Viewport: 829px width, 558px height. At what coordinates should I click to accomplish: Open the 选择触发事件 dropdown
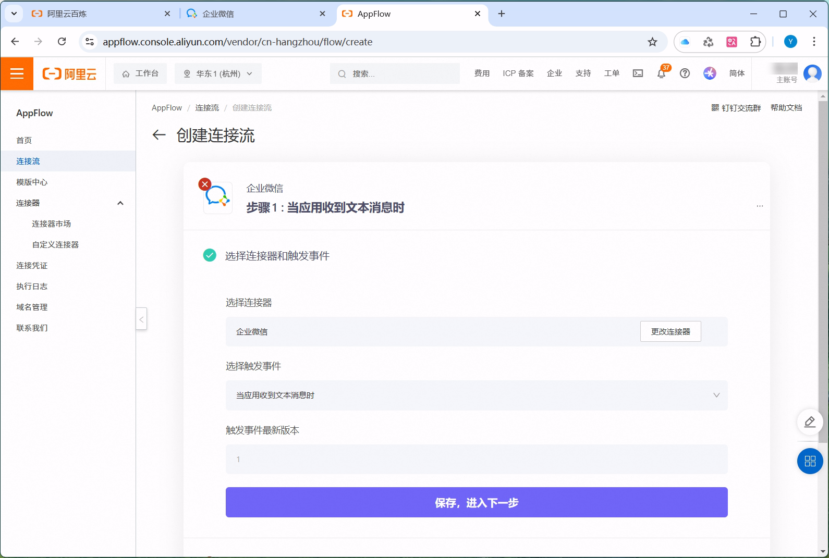click(477, 395)
